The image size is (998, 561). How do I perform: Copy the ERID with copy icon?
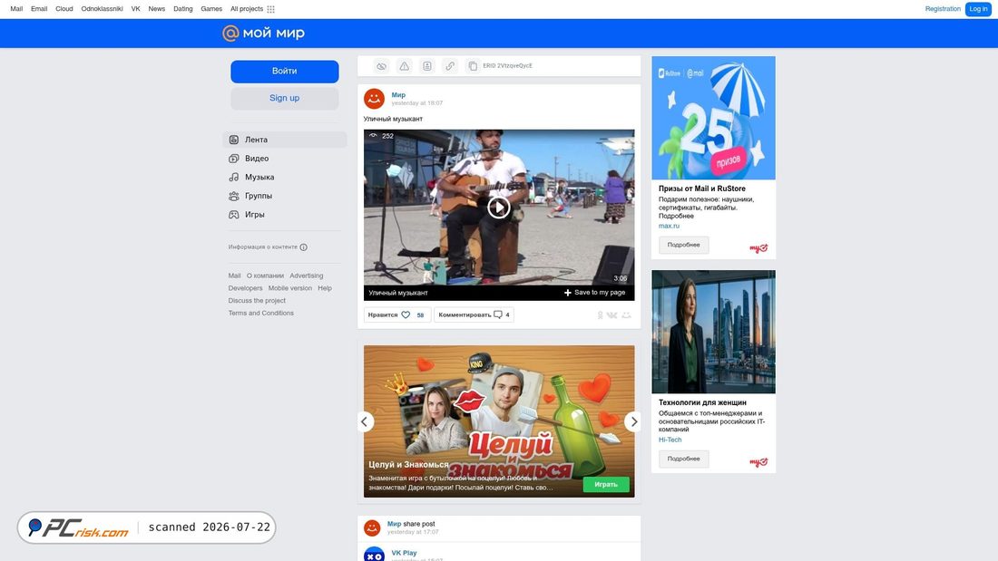pos(473,65)
